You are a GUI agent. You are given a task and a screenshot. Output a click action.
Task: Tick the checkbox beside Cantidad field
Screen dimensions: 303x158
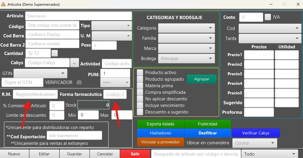(54, 53)
